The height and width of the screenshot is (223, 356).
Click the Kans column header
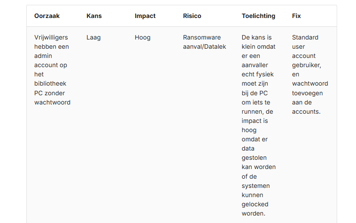point(94,16)
